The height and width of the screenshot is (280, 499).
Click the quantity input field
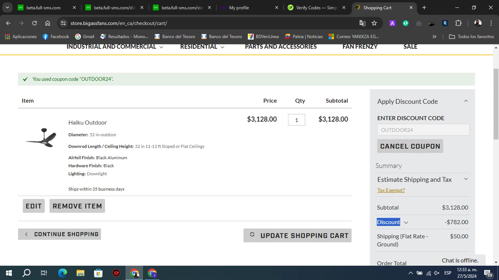(x=296, y=120)
